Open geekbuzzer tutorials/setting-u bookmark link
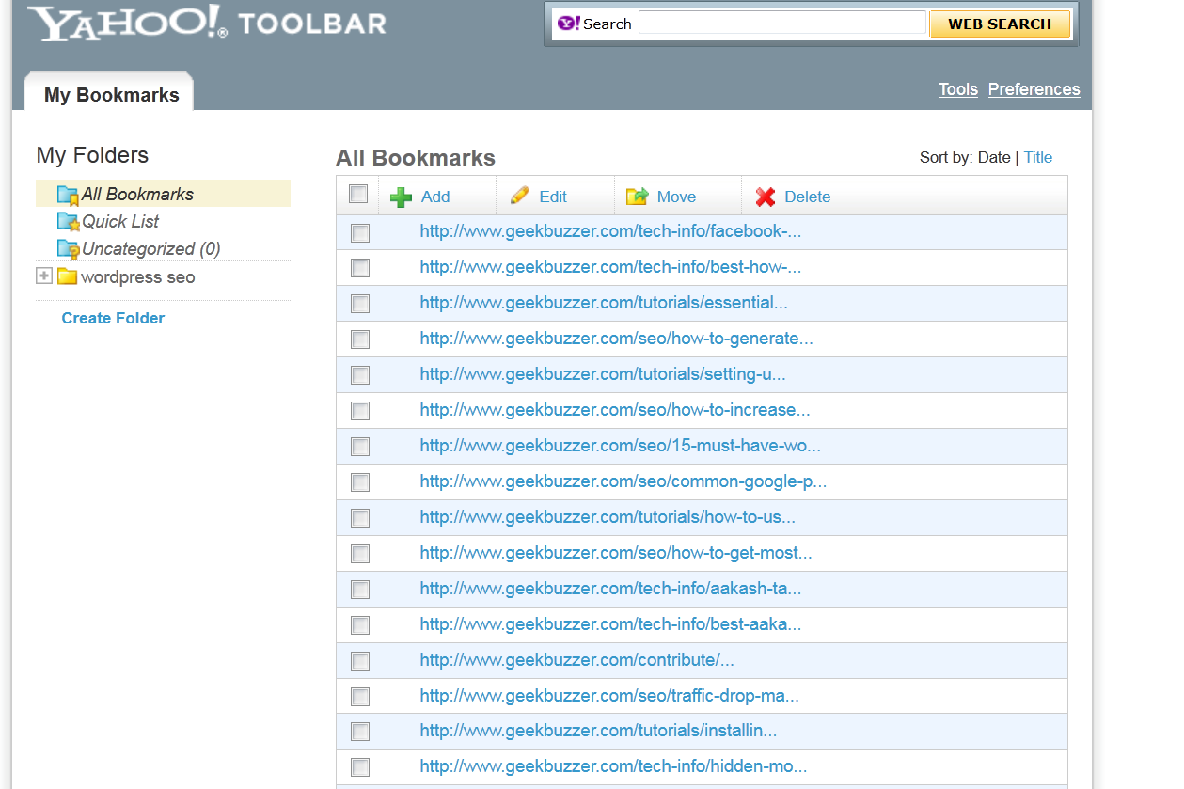Viewport: 1184px width, 789px height. click(603, 374)
